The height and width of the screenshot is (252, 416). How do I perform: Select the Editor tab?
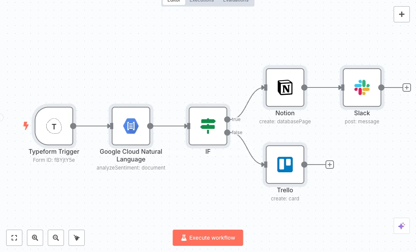point(173,1)
